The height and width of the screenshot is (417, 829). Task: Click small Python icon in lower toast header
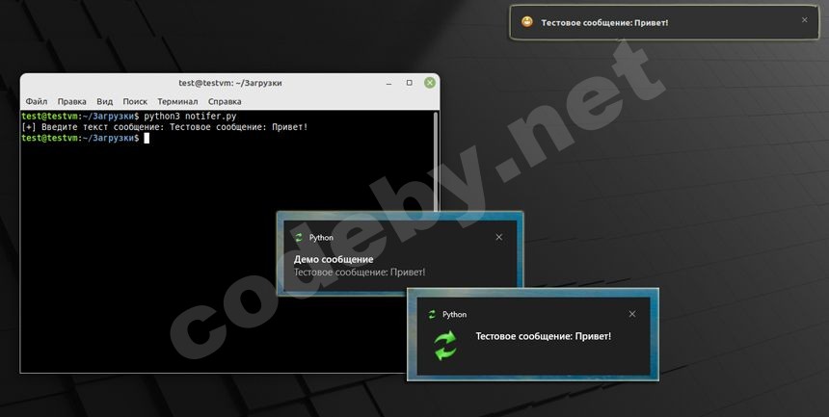pos(432,315)
